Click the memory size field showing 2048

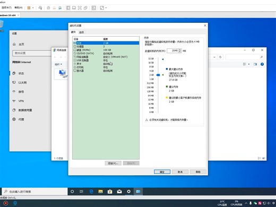coord(172,50)
